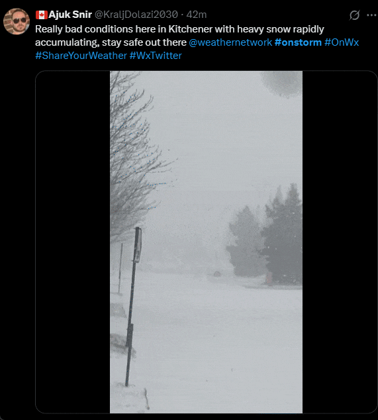Open the #onstorm hashtag
378x420 pixels.
coord(298,42)
